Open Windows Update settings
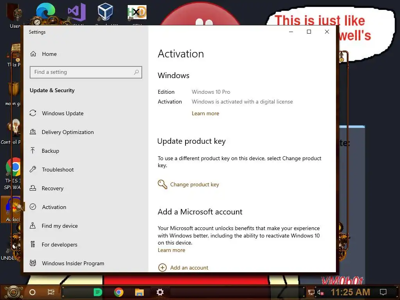 pos(62,113)
